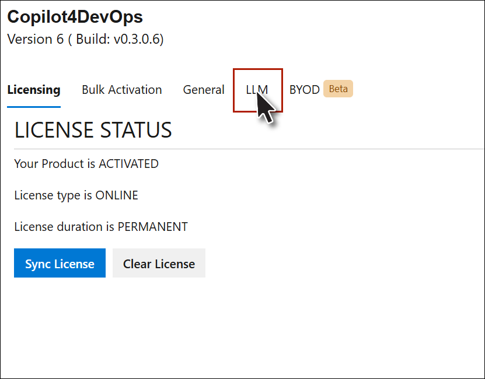Image resolution: width=485 pixels, height=379 pixels.
Task: Click the 'Your Product is' status line
Action: coord(55,164)
